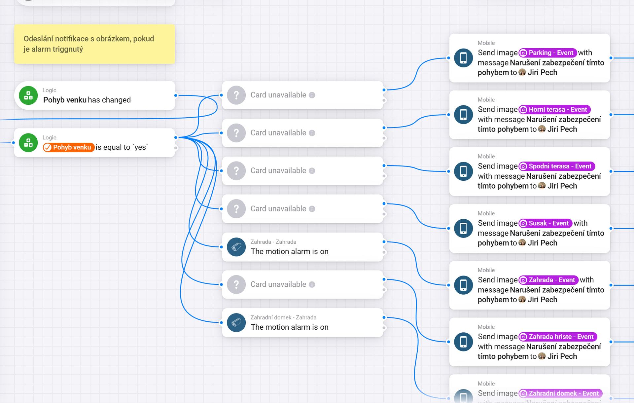Click the purple 'Parking - Event' image tag
Image resolution: width=634 pixels, height=403 pixels.
tap(547, 53)
